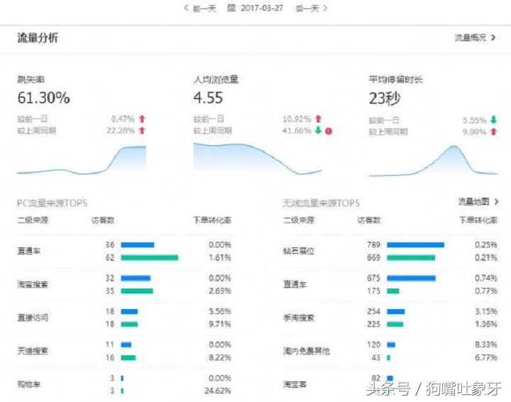The height and width of the screenshot is (402, 511).
Task: Go to previous day (前一天)
Action: pyautogui.click(x=200, y=8)
